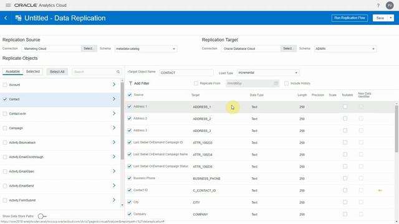This screenshot has width=399, height=224.
Task: Expand the Activity EmailClickthrough chevron
Action: click(114, 157)
